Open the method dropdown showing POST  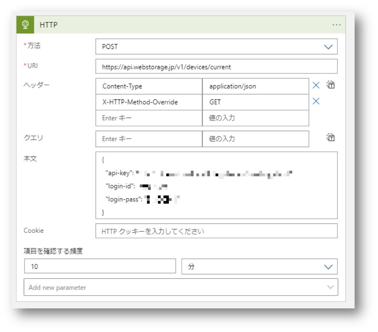(216, 47)
